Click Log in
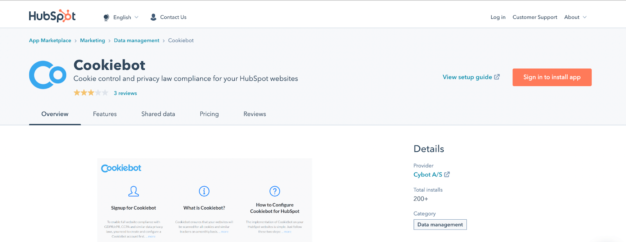The image size is (626, 242). point(498,17)
